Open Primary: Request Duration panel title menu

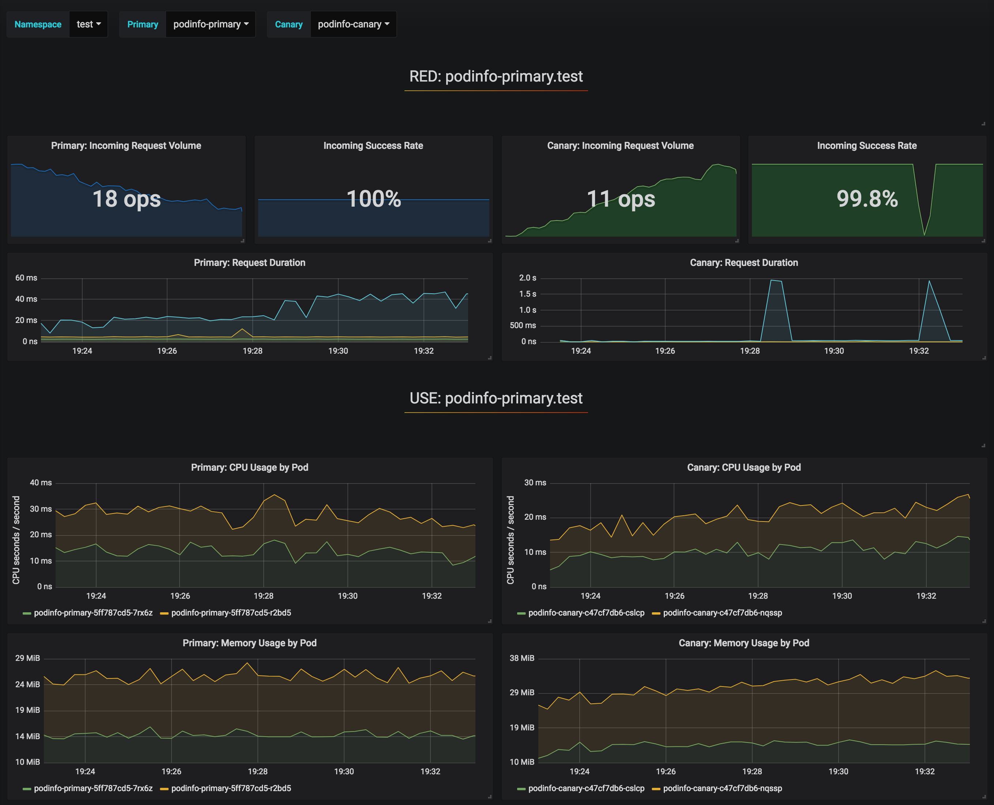(x=249, y=263)
